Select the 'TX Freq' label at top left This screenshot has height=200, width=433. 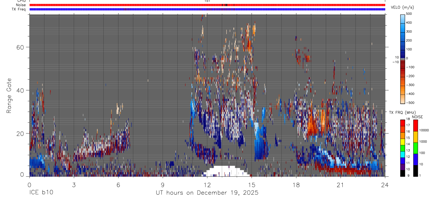click(19, 9)
